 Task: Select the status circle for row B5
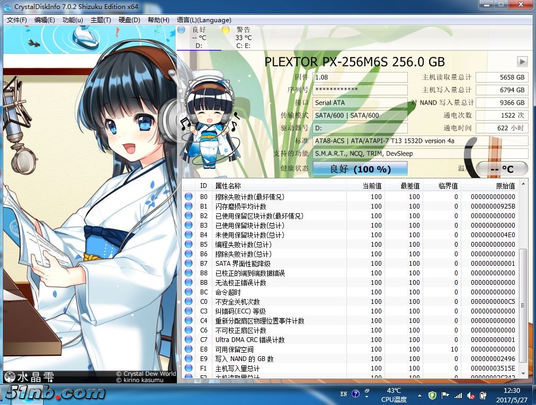point(189,245)
